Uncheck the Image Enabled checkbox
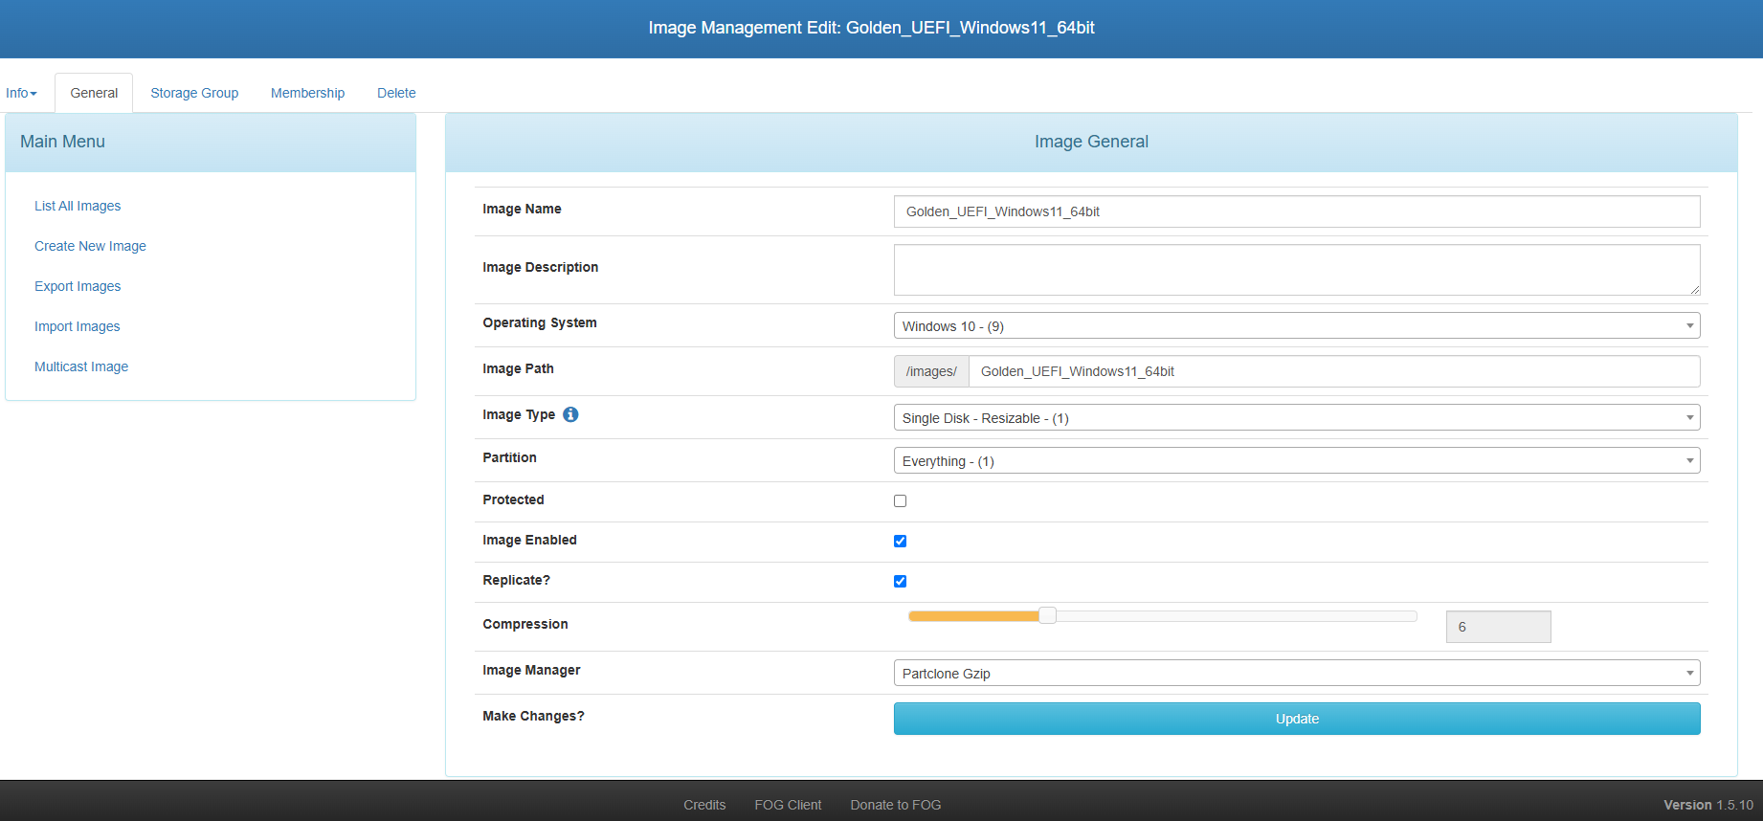The width and height of the screenshot is (1763, 821). click(x=900, y=541)
